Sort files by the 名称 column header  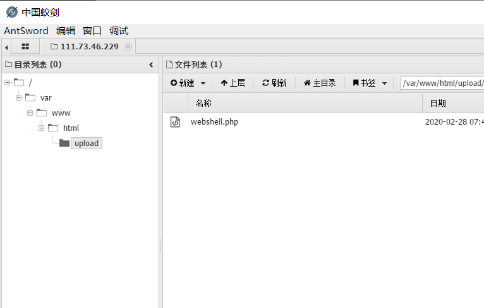(x=305, y=103)
